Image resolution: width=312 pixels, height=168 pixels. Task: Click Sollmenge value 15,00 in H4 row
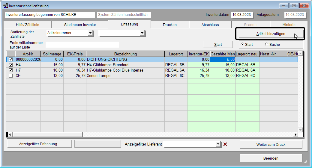[x=52, y=65]
